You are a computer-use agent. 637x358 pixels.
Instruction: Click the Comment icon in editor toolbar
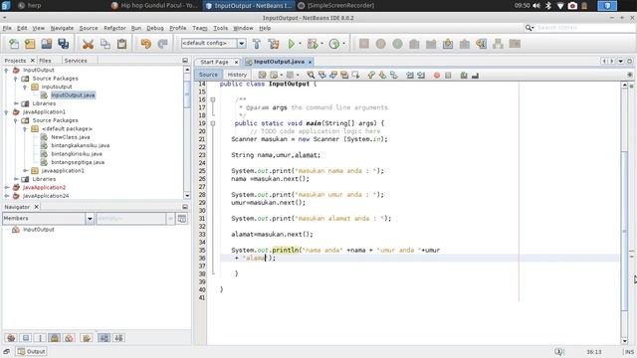coord(464,75)
